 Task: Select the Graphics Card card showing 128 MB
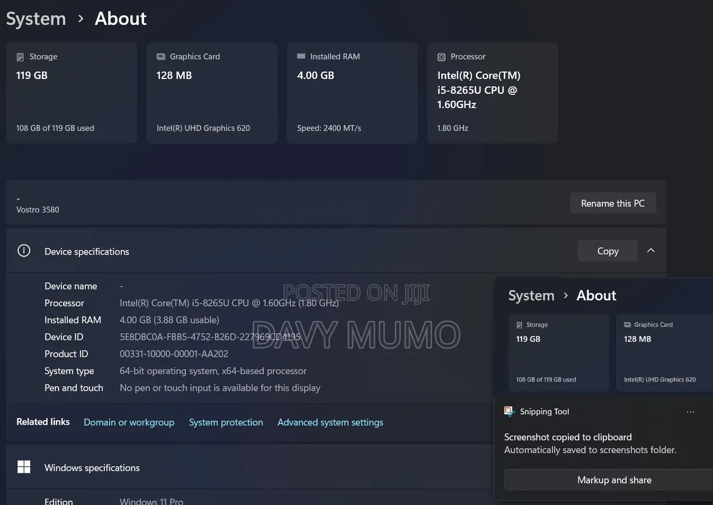tap(212, 93)
